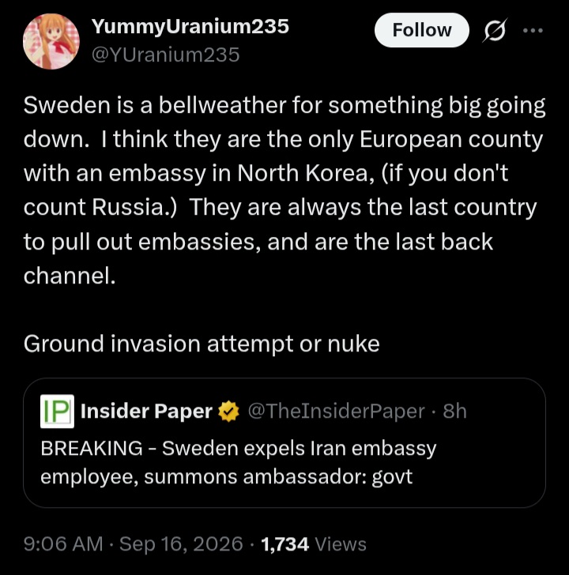
Task: Open YummyUranium235's anime profile avatar
Action: click(x=51, y=41)
